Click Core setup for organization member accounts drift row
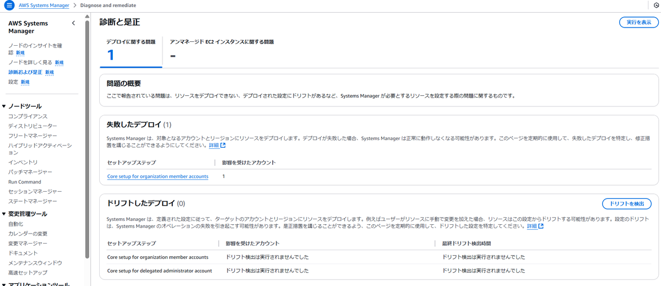This screenshot has width=661, height=286. point(379,257)
